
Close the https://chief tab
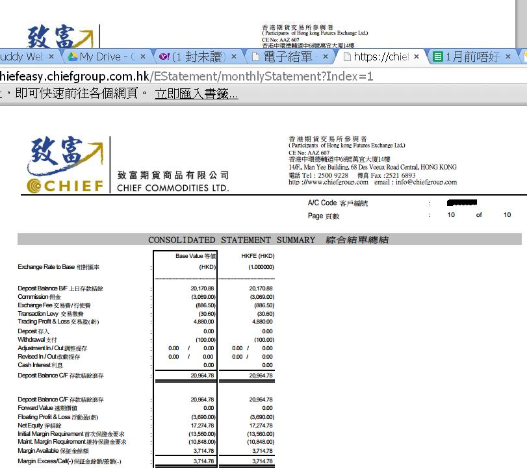417,57
